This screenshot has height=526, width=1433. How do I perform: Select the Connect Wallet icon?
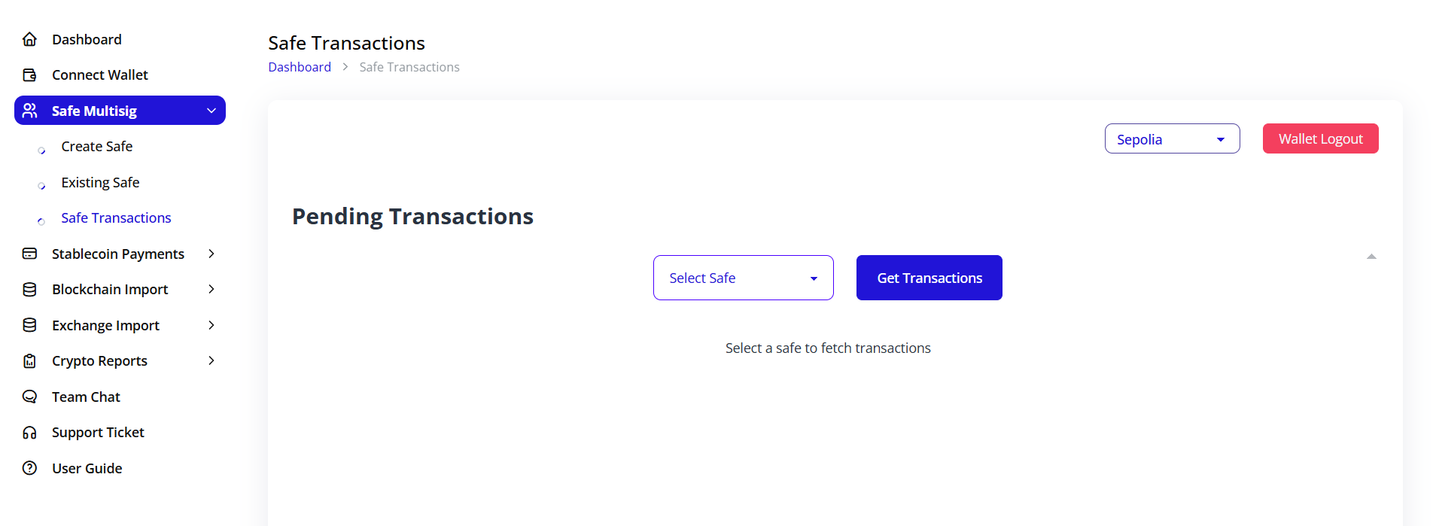click(29, 74)
